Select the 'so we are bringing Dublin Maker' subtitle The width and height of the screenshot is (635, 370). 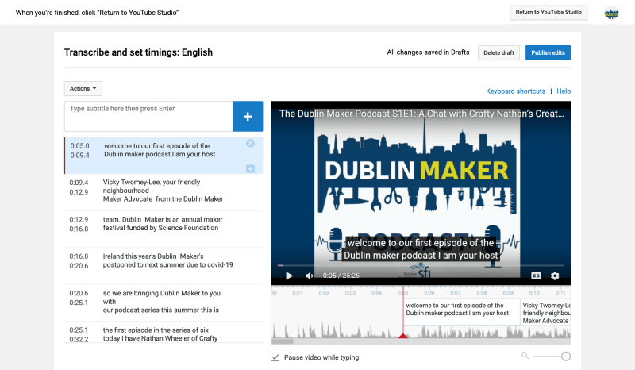164,303
